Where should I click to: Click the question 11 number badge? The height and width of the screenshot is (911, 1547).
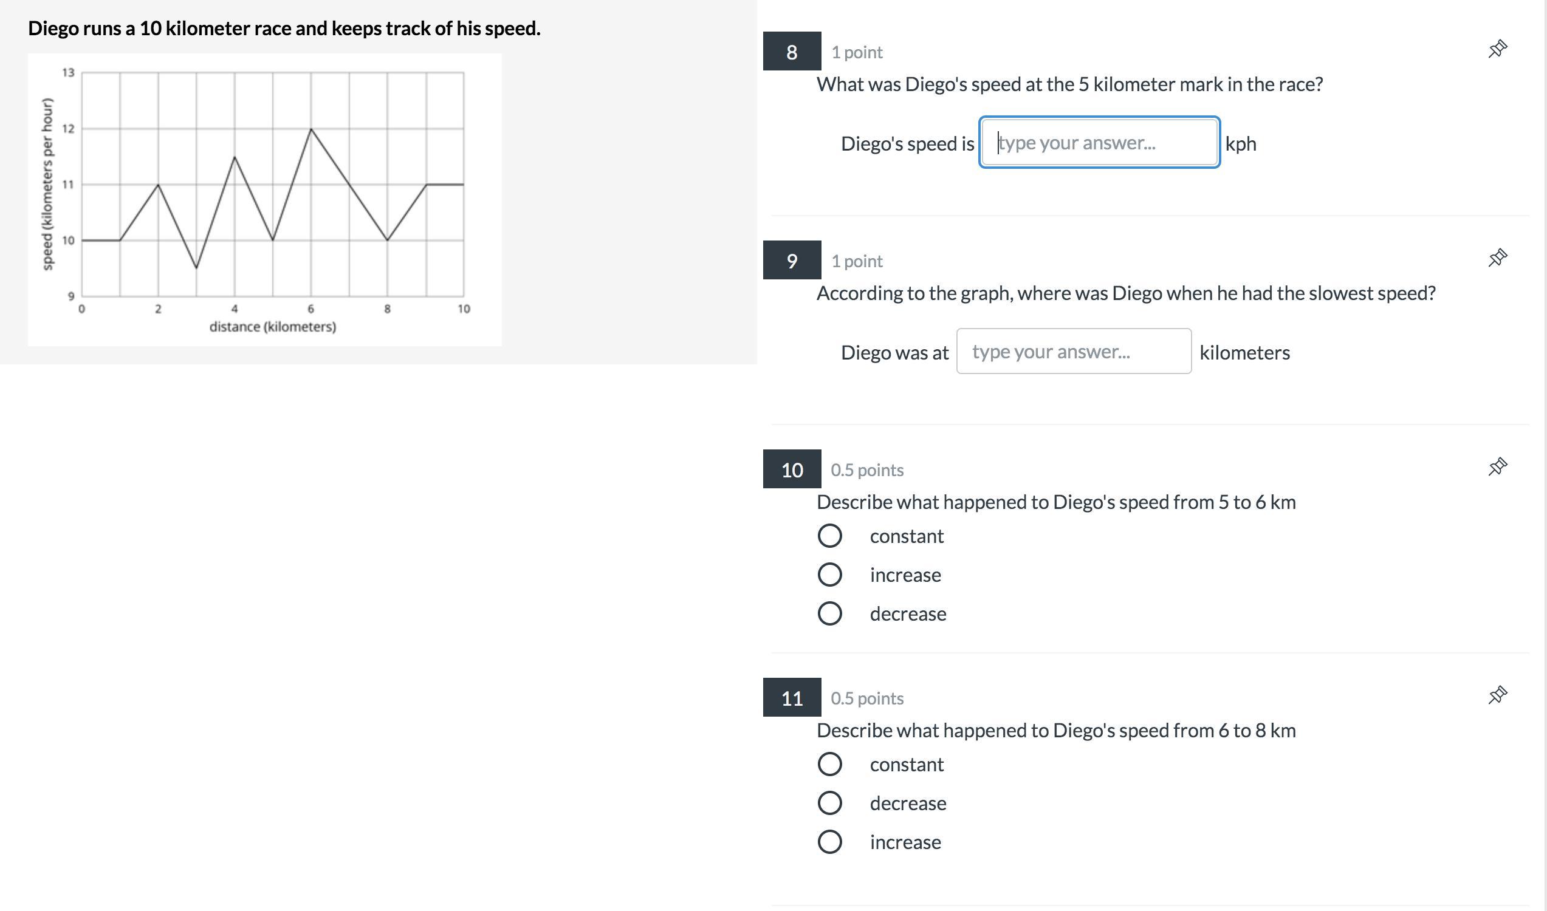[x=792, y=698]
